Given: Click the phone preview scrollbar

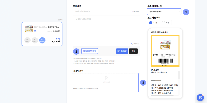Looking at the screenshot, I should click(179, 75).
